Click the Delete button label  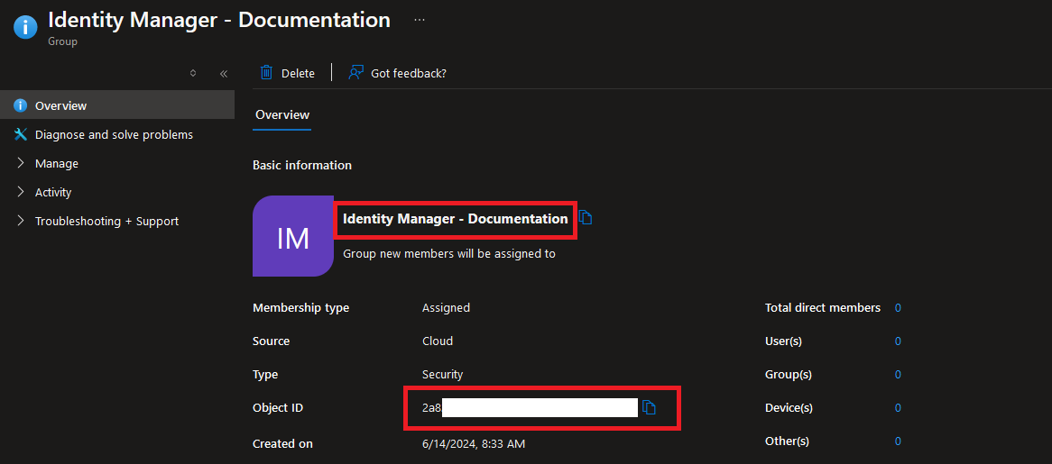click(x=298, y=73)
